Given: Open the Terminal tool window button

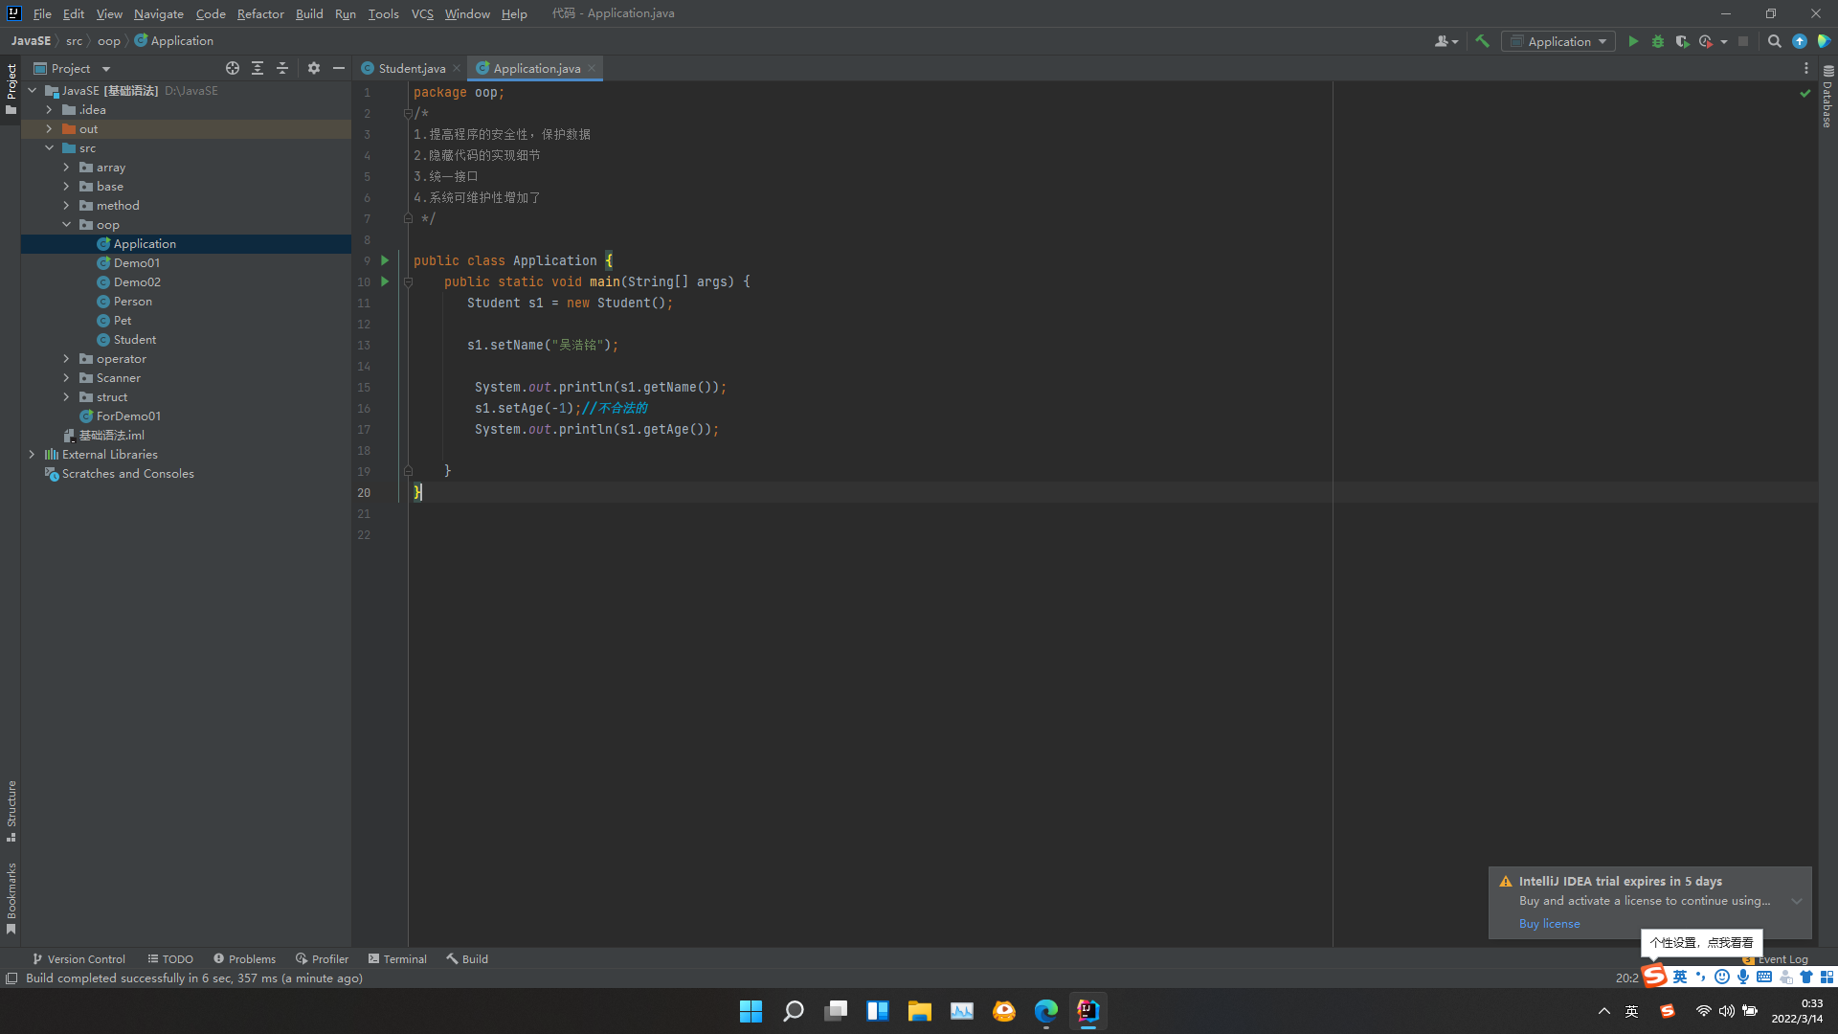Looking at the screenshot, I should [x=397, y=958].
